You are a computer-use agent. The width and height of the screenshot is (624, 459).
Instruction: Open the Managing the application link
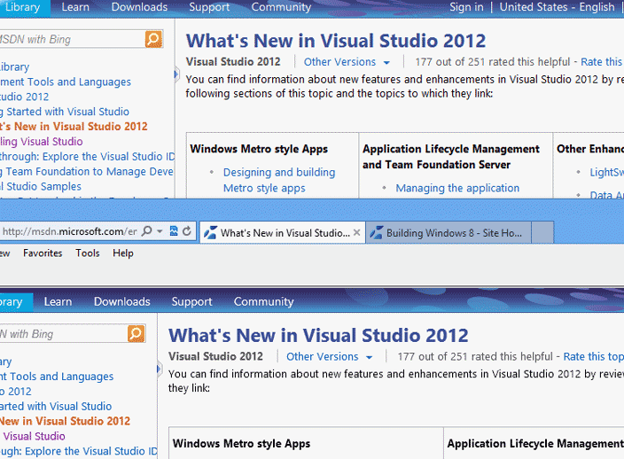point(457,188)
